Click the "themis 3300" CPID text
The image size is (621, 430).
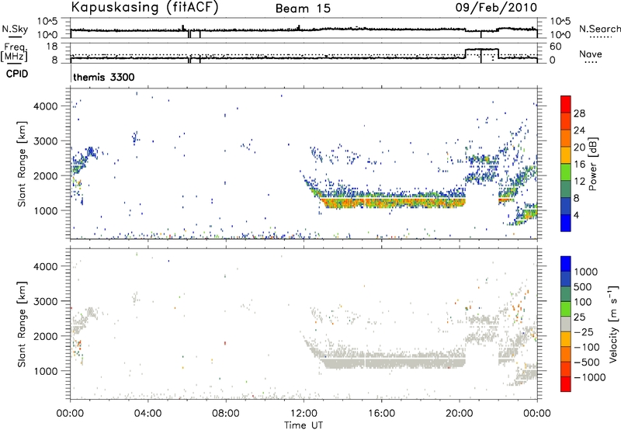(x=104, y=77)
